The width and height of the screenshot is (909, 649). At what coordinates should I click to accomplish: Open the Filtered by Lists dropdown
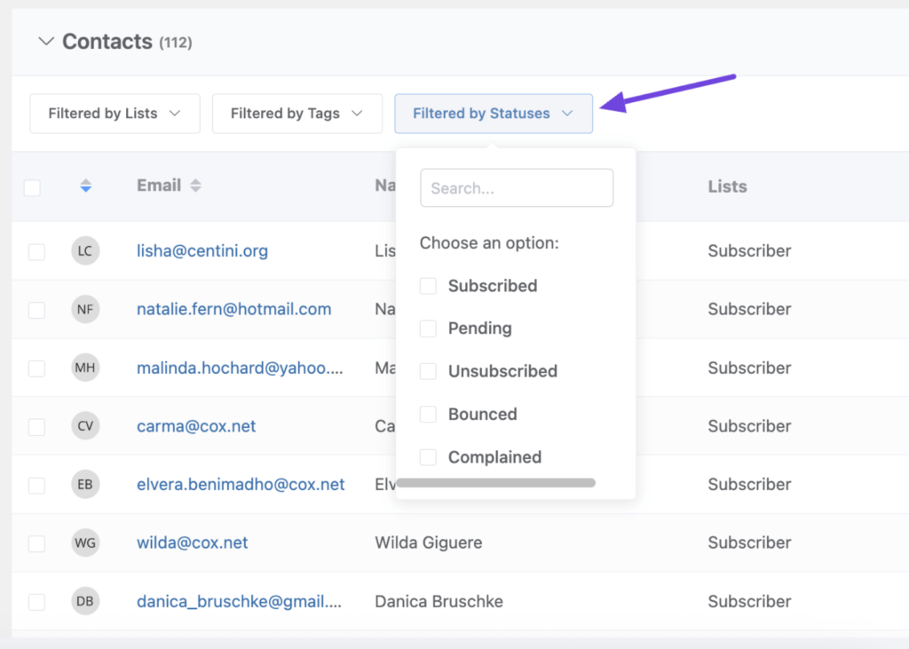coord(115,114)
